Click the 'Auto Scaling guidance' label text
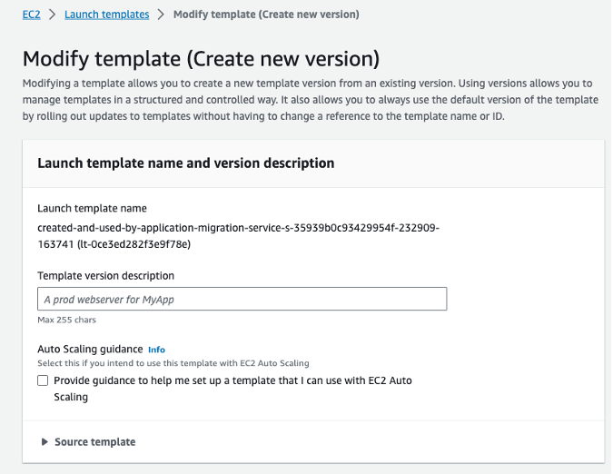Image resolution: width=613 pixels, height=474 pixels. (90, 349)
